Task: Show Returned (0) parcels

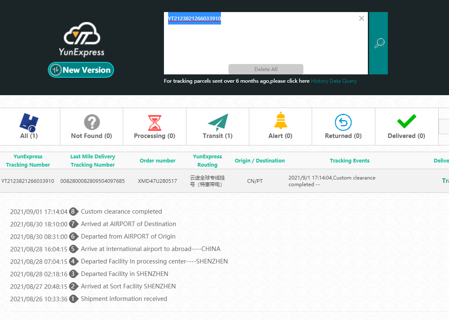Action: [343, 127]
